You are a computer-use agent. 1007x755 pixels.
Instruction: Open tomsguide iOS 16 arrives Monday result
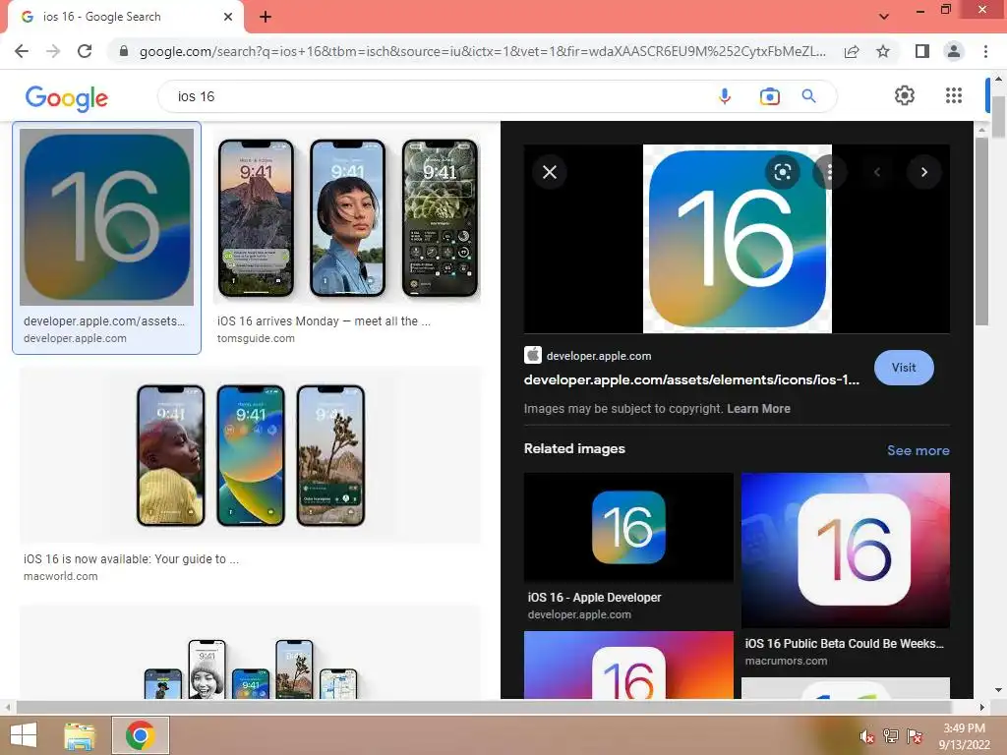point(347,218)
